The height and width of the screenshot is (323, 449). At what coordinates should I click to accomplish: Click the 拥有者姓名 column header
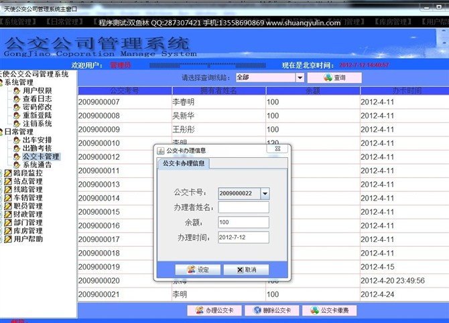[218, 90]
